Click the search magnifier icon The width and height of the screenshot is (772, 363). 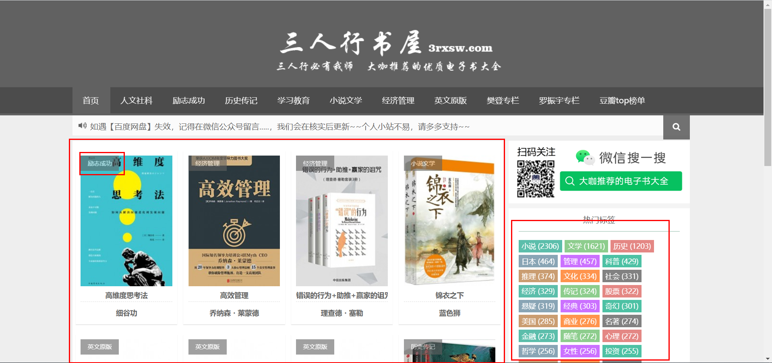point(676,127)
